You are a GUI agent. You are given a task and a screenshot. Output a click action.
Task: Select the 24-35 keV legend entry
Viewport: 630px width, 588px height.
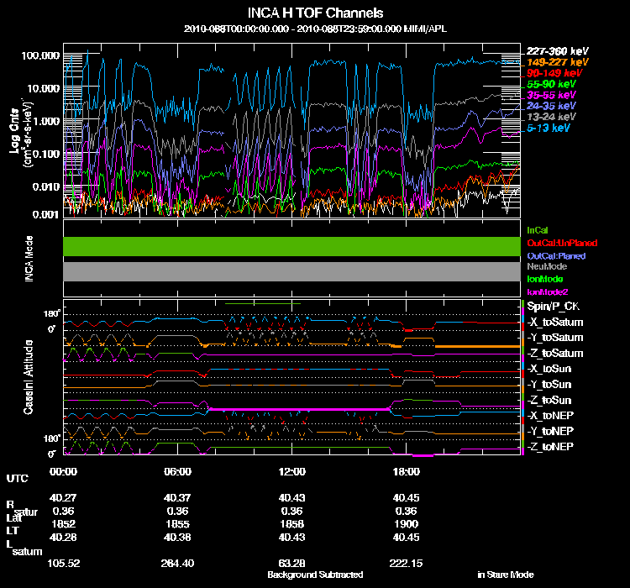551,106
